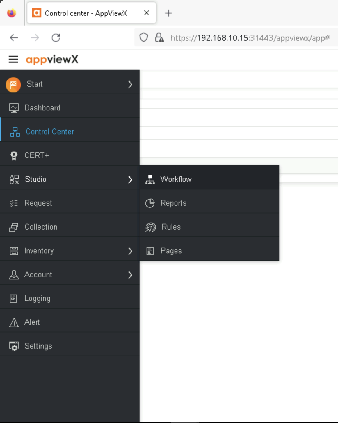Expand the Account submenu arrow
Screen dimensions: 338x423
click(130, 275)
